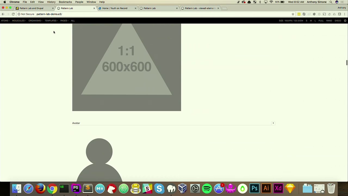Launch Illustrator from the Dock
The image size is (348, 196).
pos(266,188)
